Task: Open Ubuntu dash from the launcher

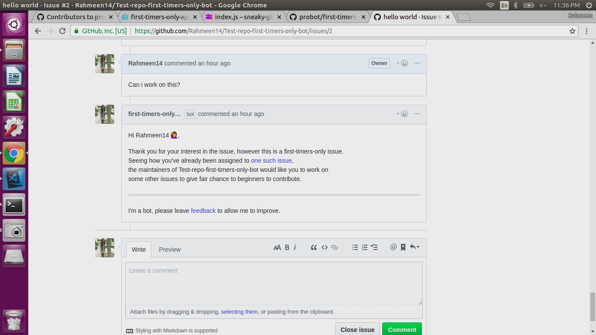Action: click(14, 25)
